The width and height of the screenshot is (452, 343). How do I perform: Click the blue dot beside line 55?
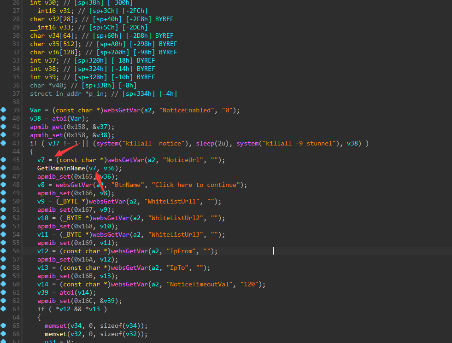point(3,243)
